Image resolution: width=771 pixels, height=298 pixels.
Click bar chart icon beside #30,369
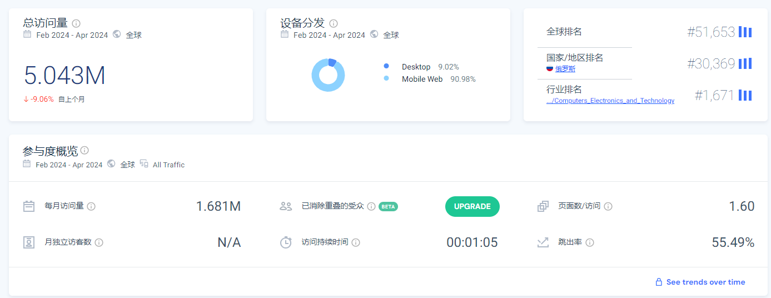[745, 63]
